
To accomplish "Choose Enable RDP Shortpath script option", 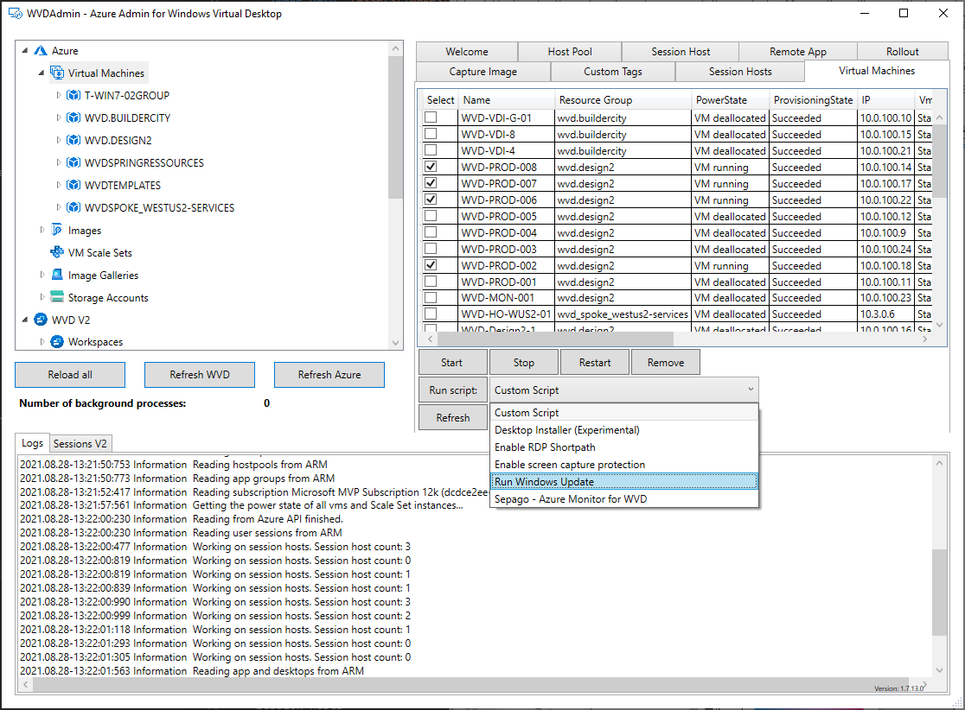I will [624, 447].
